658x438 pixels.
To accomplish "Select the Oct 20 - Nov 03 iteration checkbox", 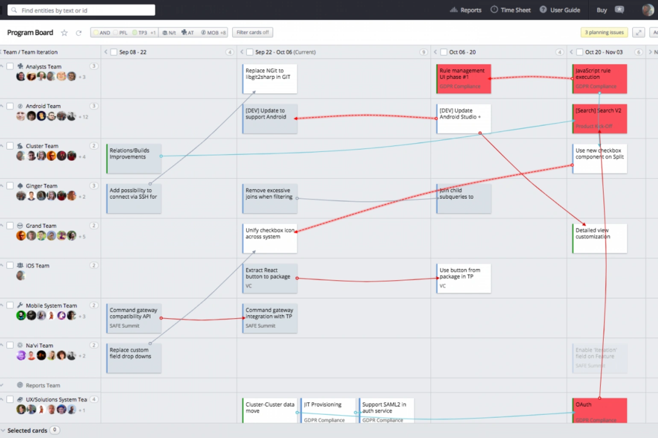I will pyautogui.click(x=579, y=52).
